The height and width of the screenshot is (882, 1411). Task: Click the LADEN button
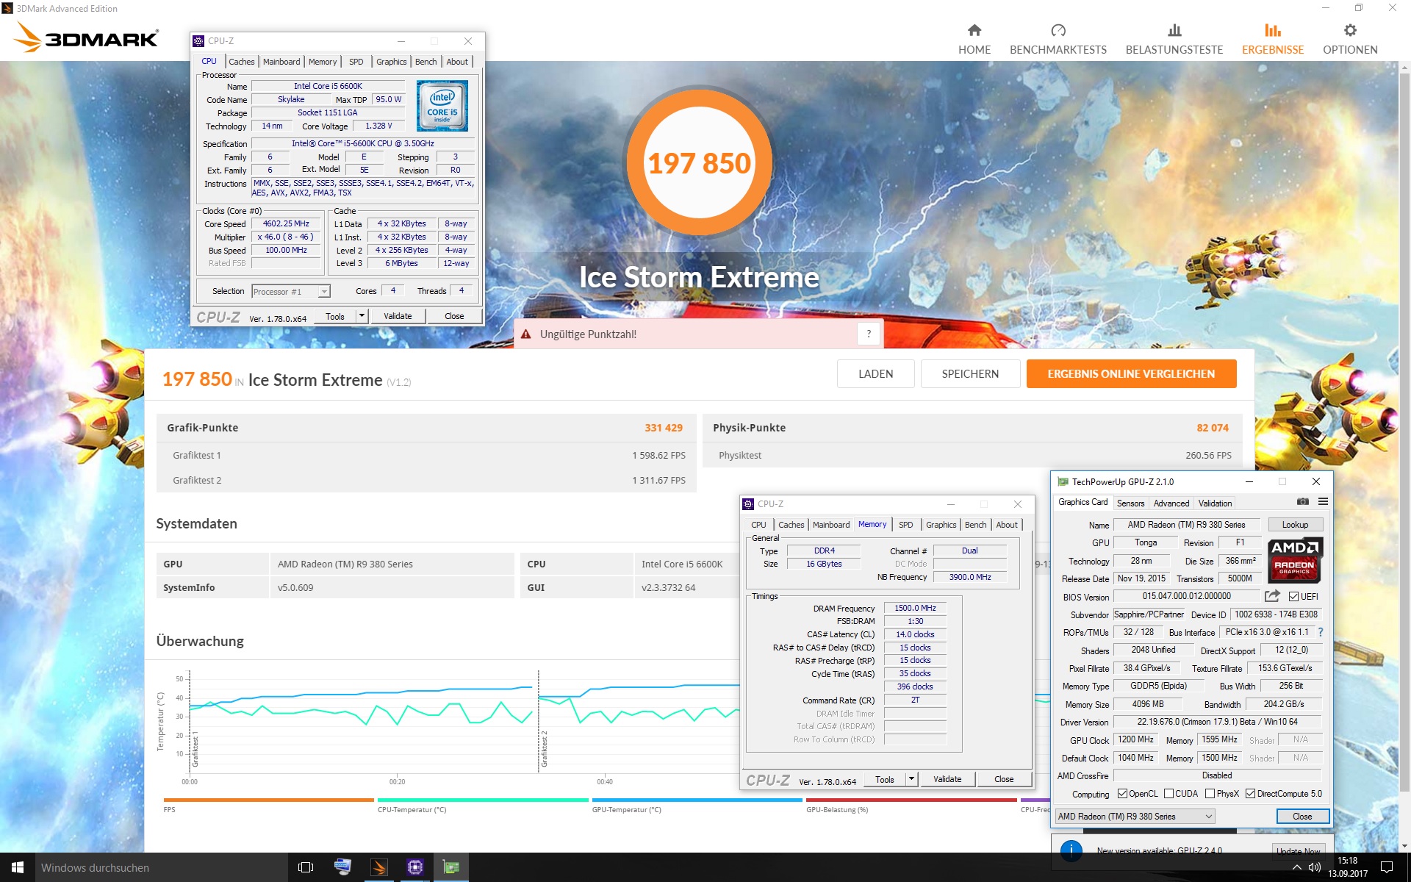pyautogui.click(x=876, y=373)
